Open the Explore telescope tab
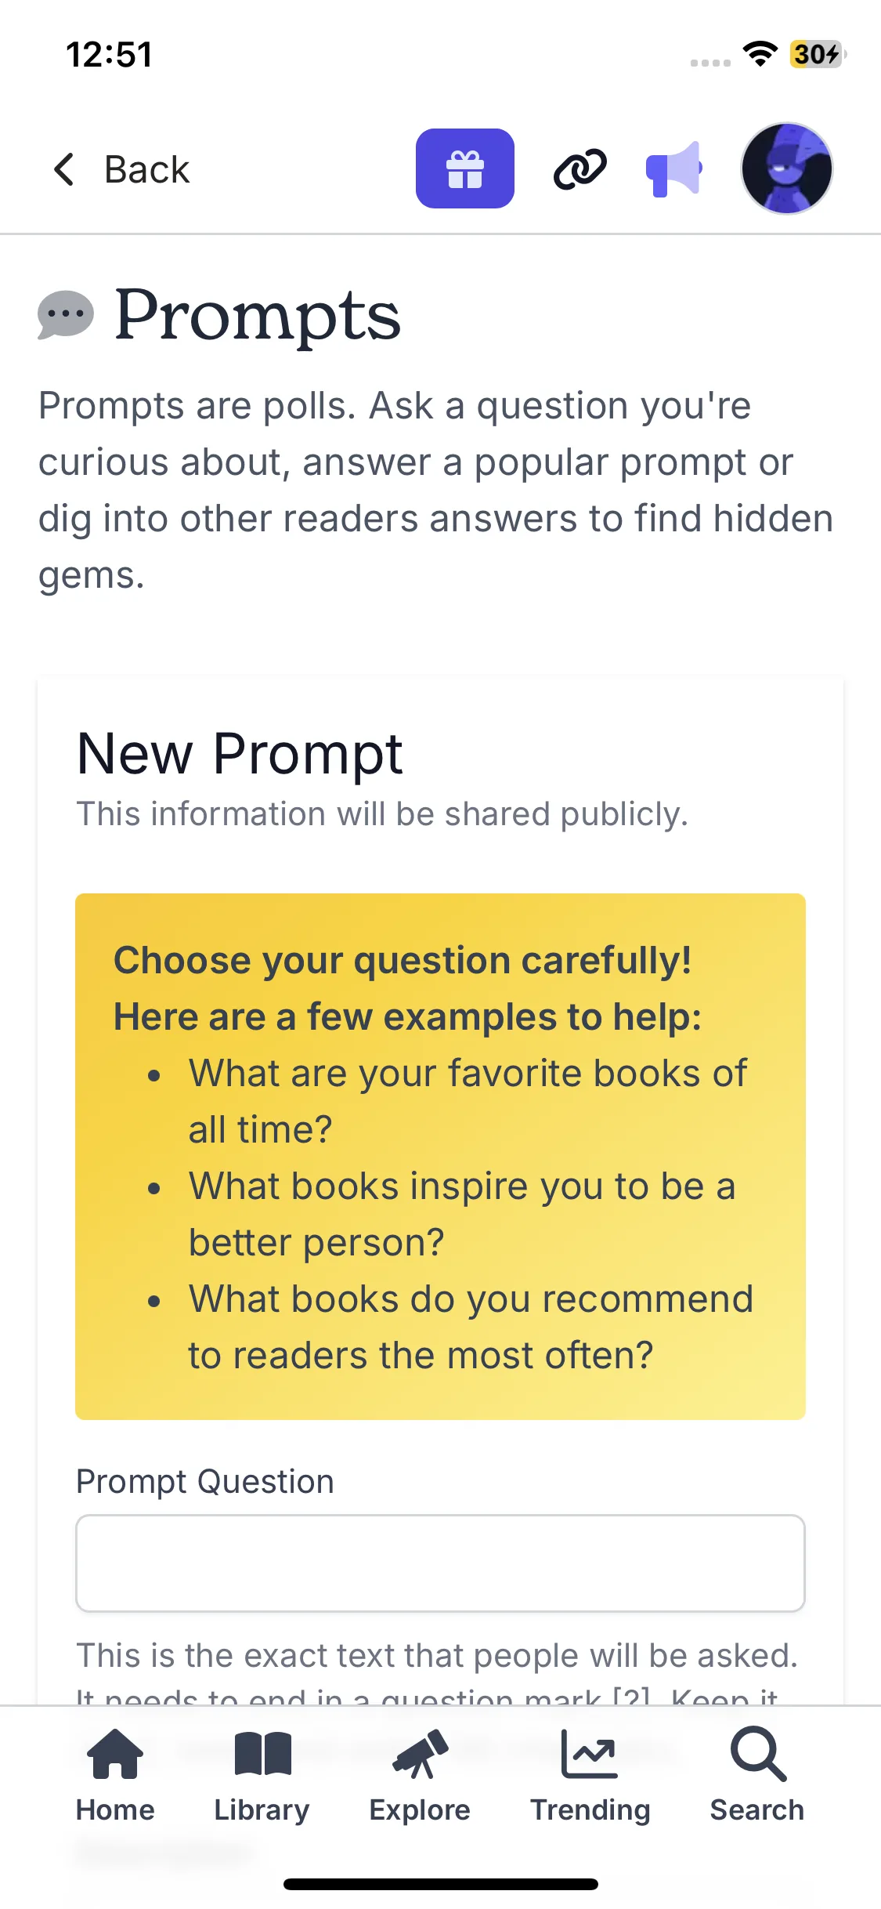881x1909 pixels. click(x=420, y=1776)
